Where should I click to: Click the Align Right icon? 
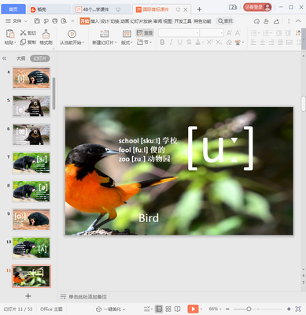271,43
